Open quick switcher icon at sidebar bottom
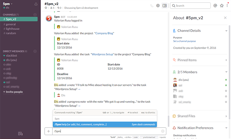Screen dimensions: 231x139 pos(20,134)
